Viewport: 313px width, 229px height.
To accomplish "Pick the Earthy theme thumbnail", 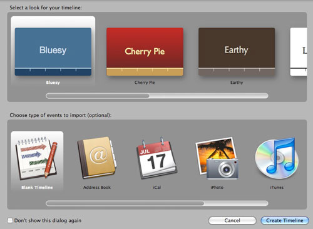I will click(237, 51).
